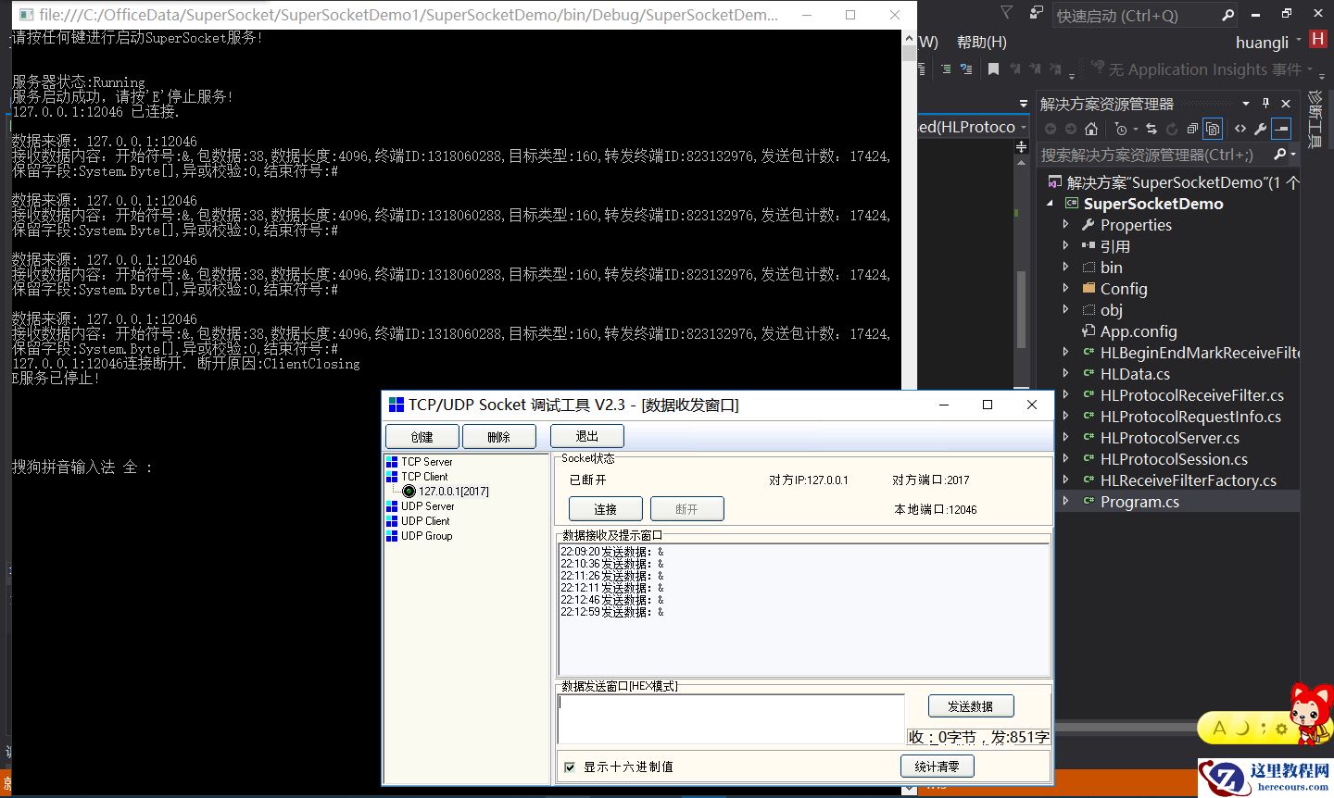Select HLProtocolServer.cs file

pos(1169,438)
